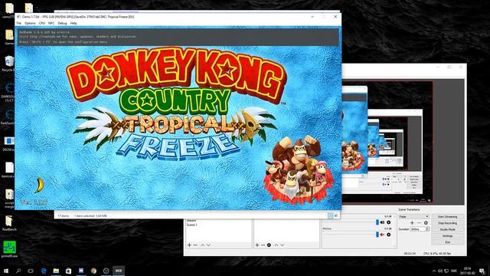Open the NFC menu in Cemu
Image resolution: width=490 pixels, height=276 pixels.
pyautogui.click(x=51, y=23)
